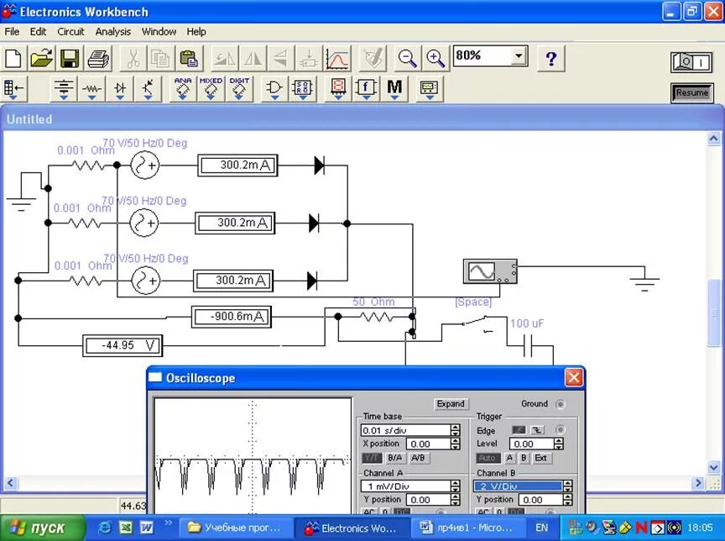Click the Zoom In magnifier
Screen dimensions: 725x541
[436, 58]
